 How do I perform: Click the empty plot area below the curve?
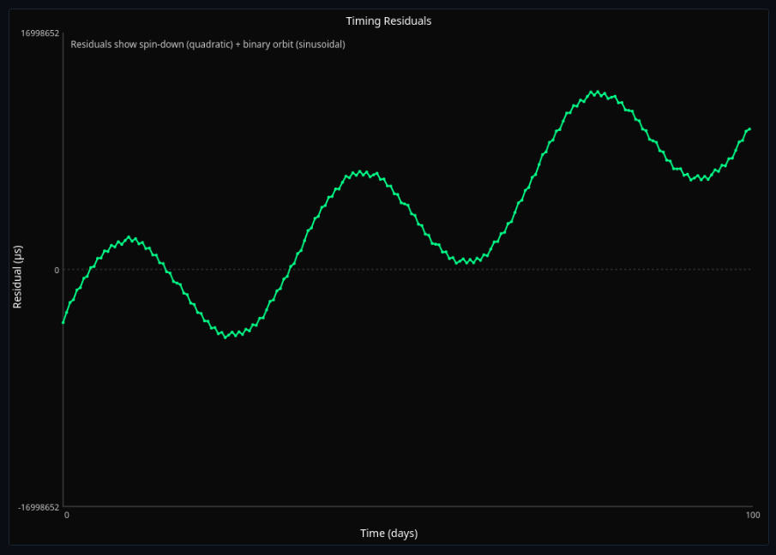[386, 428]
